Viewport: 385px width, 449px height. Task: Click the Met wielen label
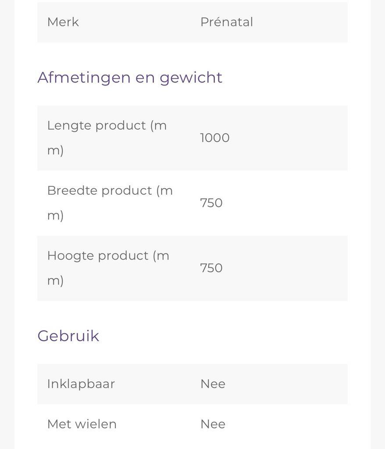[x=82, y=424]
